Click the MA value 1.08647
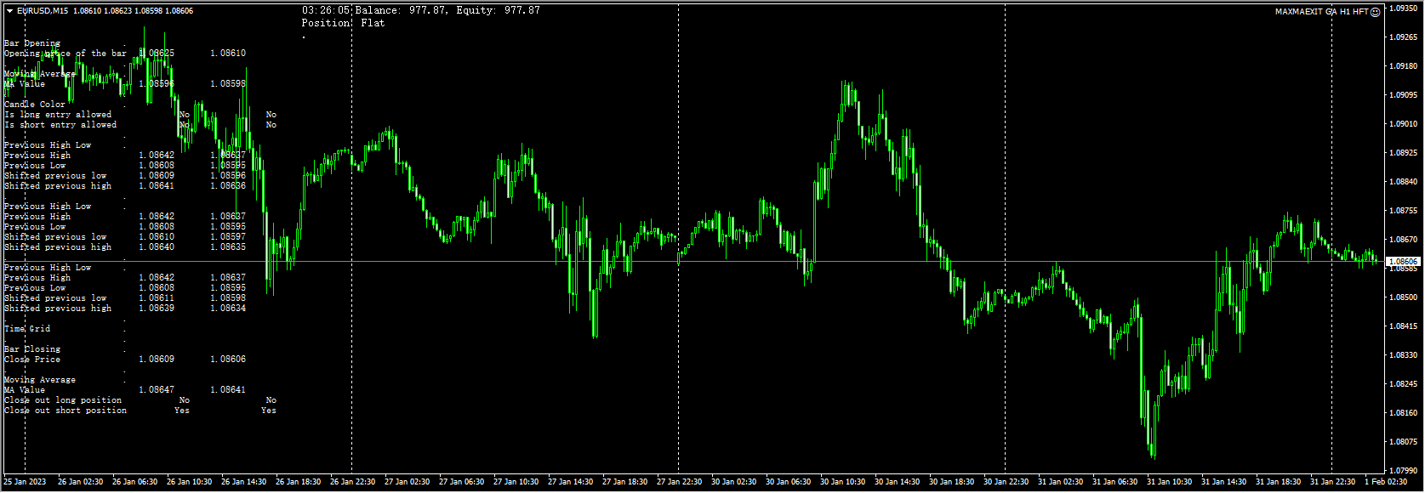The width and height of the screenshot is (1425, 493). [157, 390]
